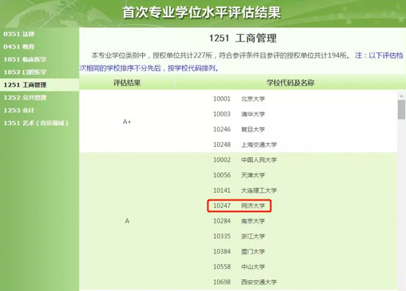
Task: Select 1251 工商管理 in sidebar
Action: click(x=25, y=85)
